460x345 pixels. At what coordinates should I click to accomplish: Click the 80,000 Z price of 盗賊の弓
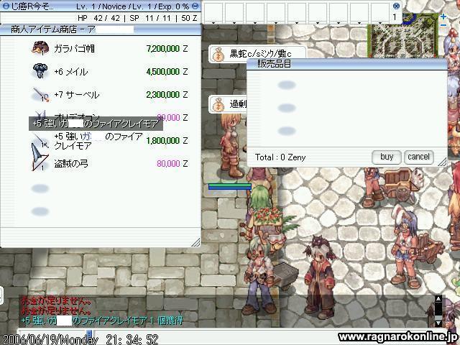(x=172, y=163)
